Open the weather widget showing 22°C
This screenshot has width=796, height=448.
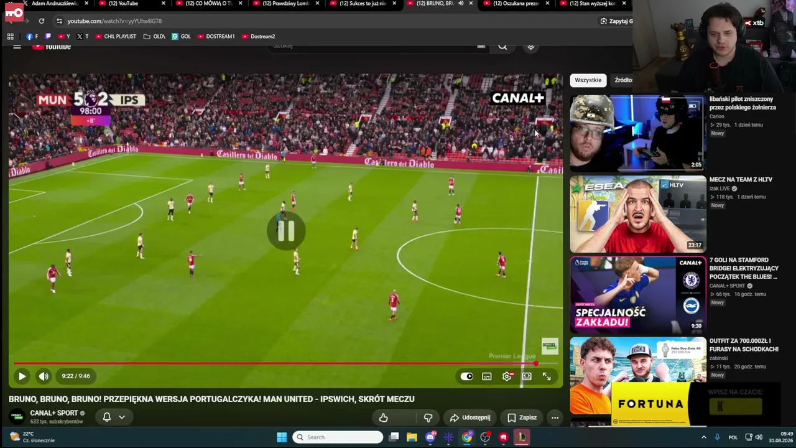[x=32, y=437]
